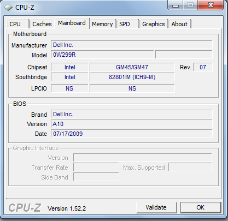
Task: Click the Transfer Rate field
Action: click(96, 167)
